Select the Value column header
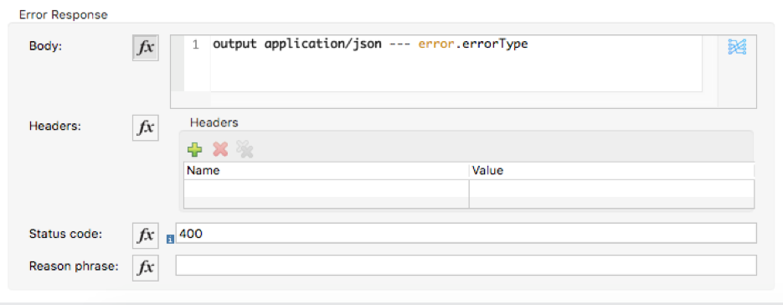This screenshot has height=305, width=783. click(x=611, y=170)
